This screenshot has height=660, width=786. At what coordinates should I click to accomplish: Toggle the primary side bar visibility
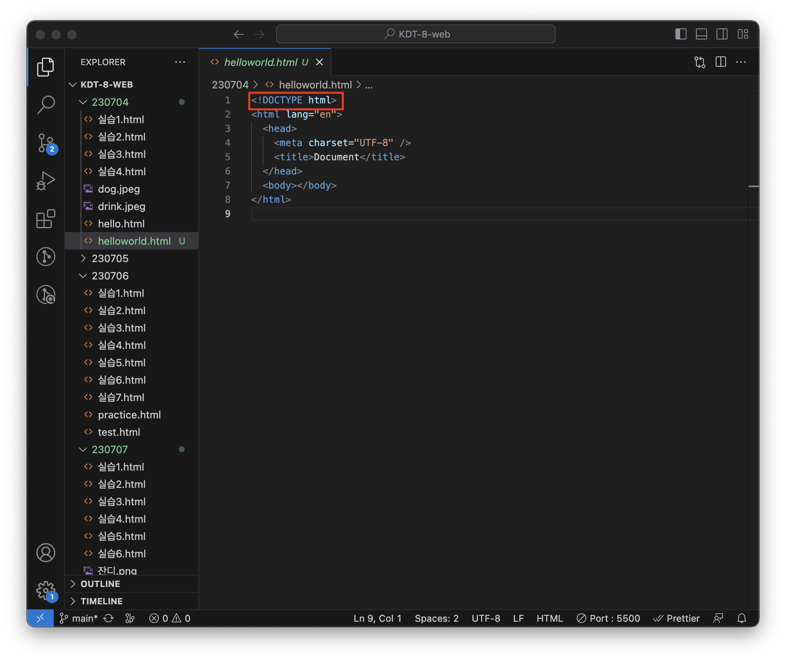click(681, 34)
